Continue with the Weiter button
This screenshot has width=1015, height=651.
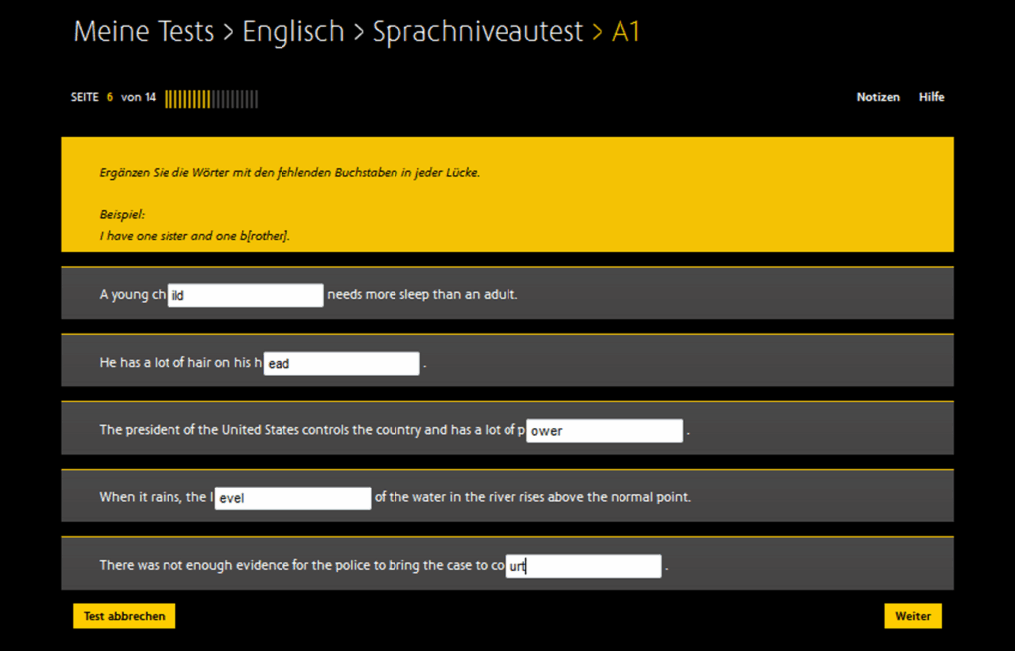[912, 616]
